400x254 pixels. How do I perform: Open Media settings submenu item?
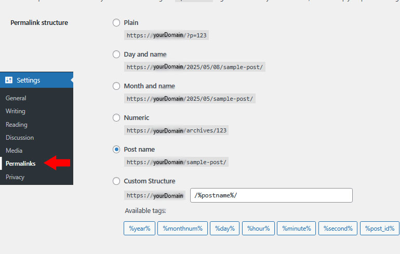pos(14,151)
